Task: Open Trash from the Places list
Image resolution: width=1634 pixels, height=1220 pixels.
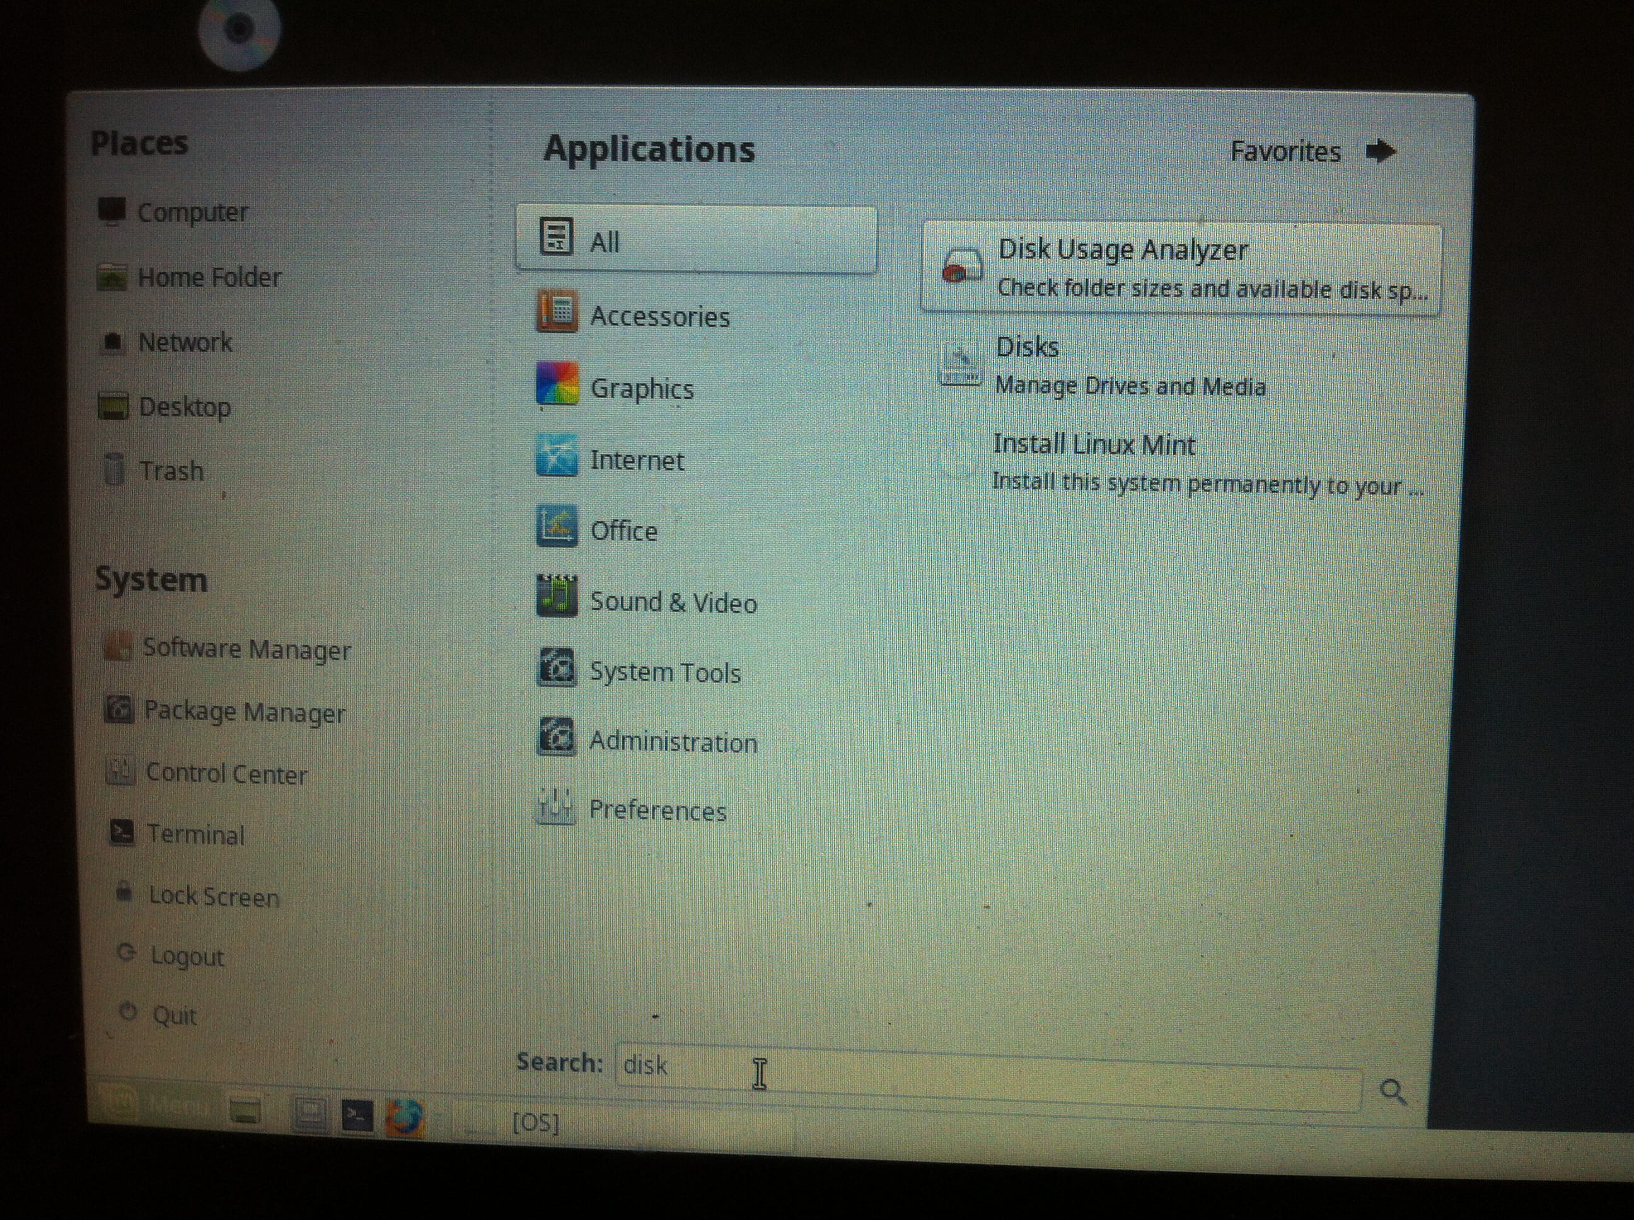Action: (x=151, y=471)
